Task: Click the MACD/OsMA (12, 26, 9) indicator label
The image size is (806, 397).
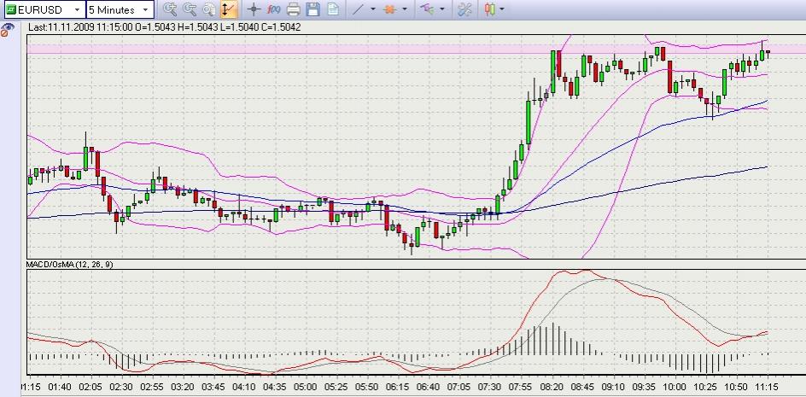Action: tap(70, 265)
